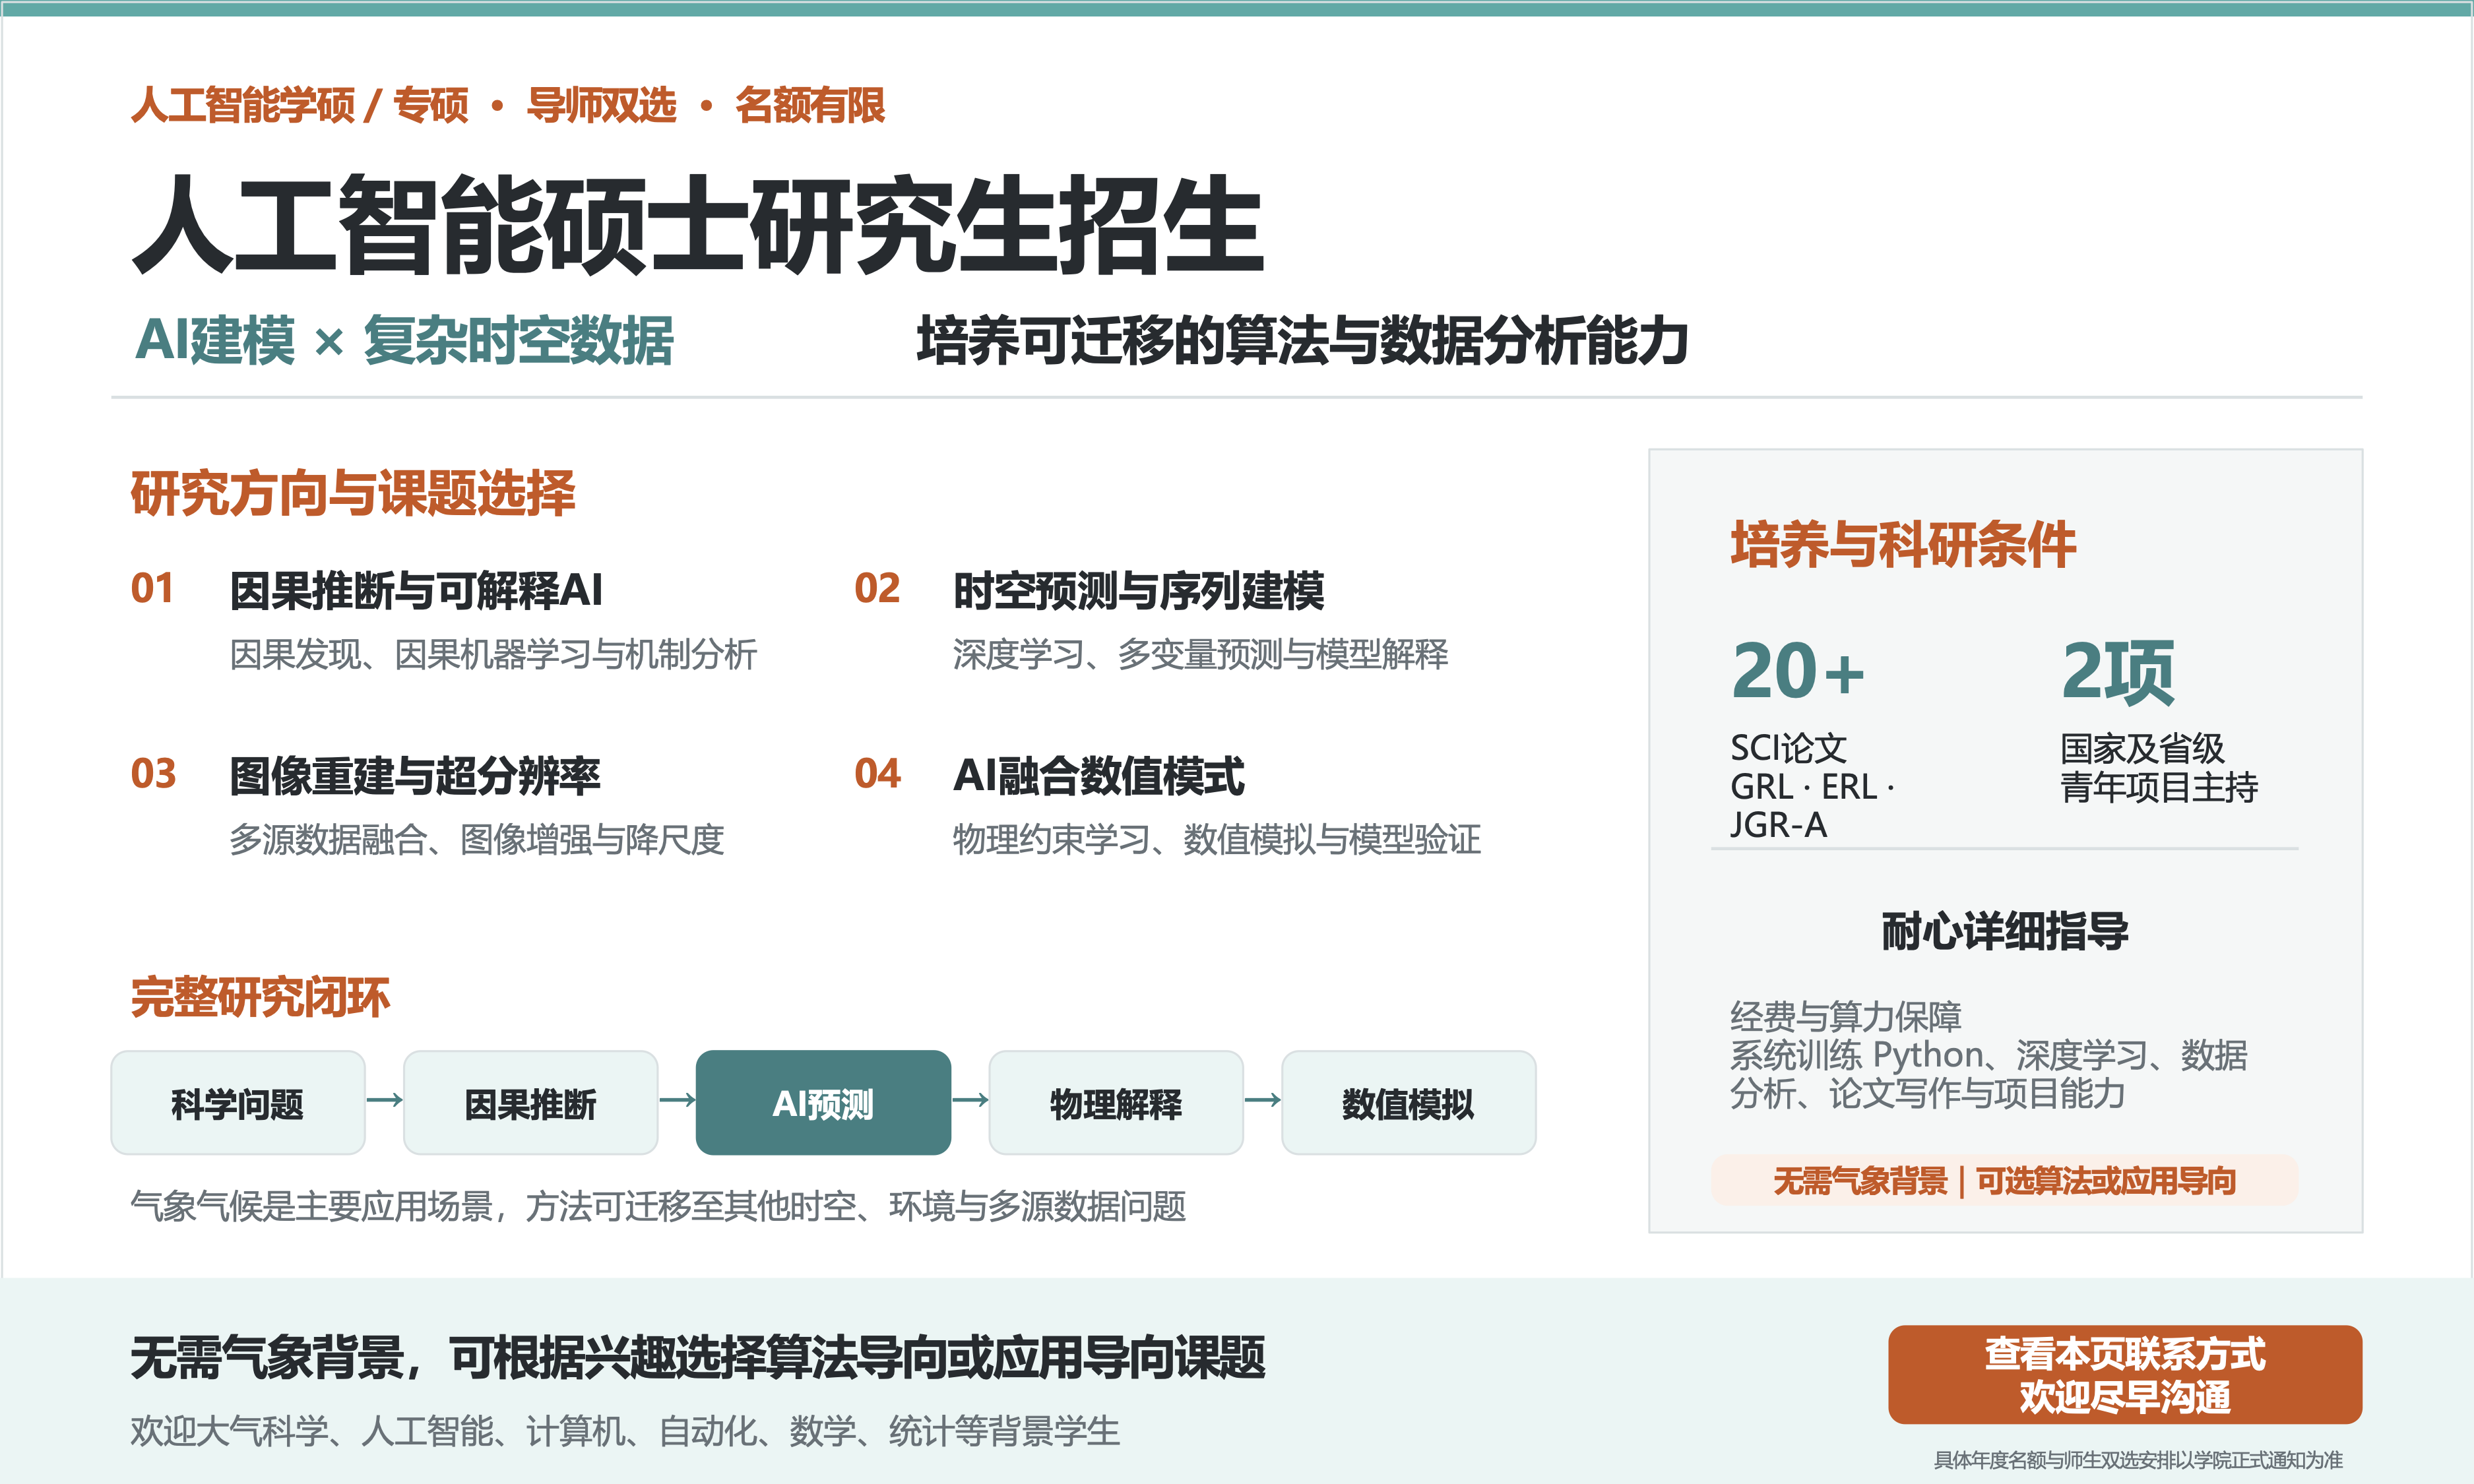Click the 完整研究闭环 section heading
The width and height of the screenshot is (2474, 1484).
260,997
